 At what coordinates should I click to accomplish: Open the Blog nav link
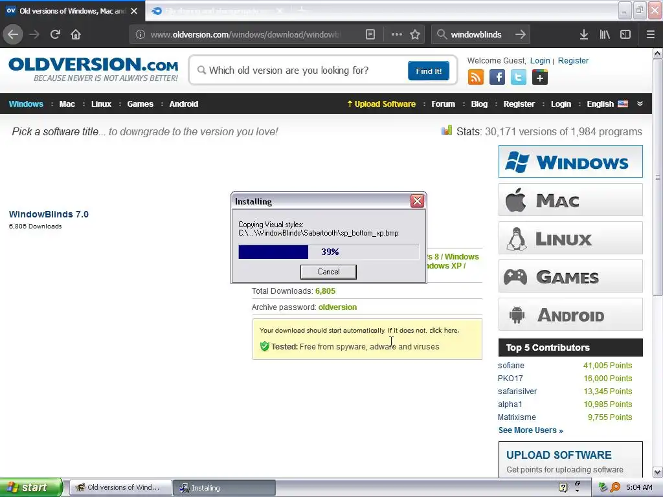click(x=480, y=104)
